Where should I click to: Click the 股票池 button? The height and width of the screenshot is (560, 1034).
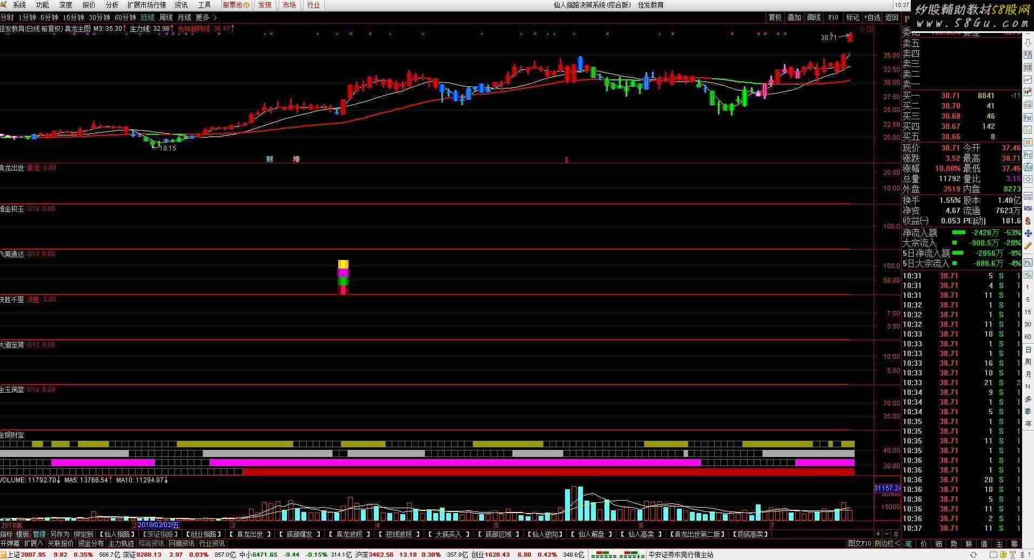click(x=236, y=5)
